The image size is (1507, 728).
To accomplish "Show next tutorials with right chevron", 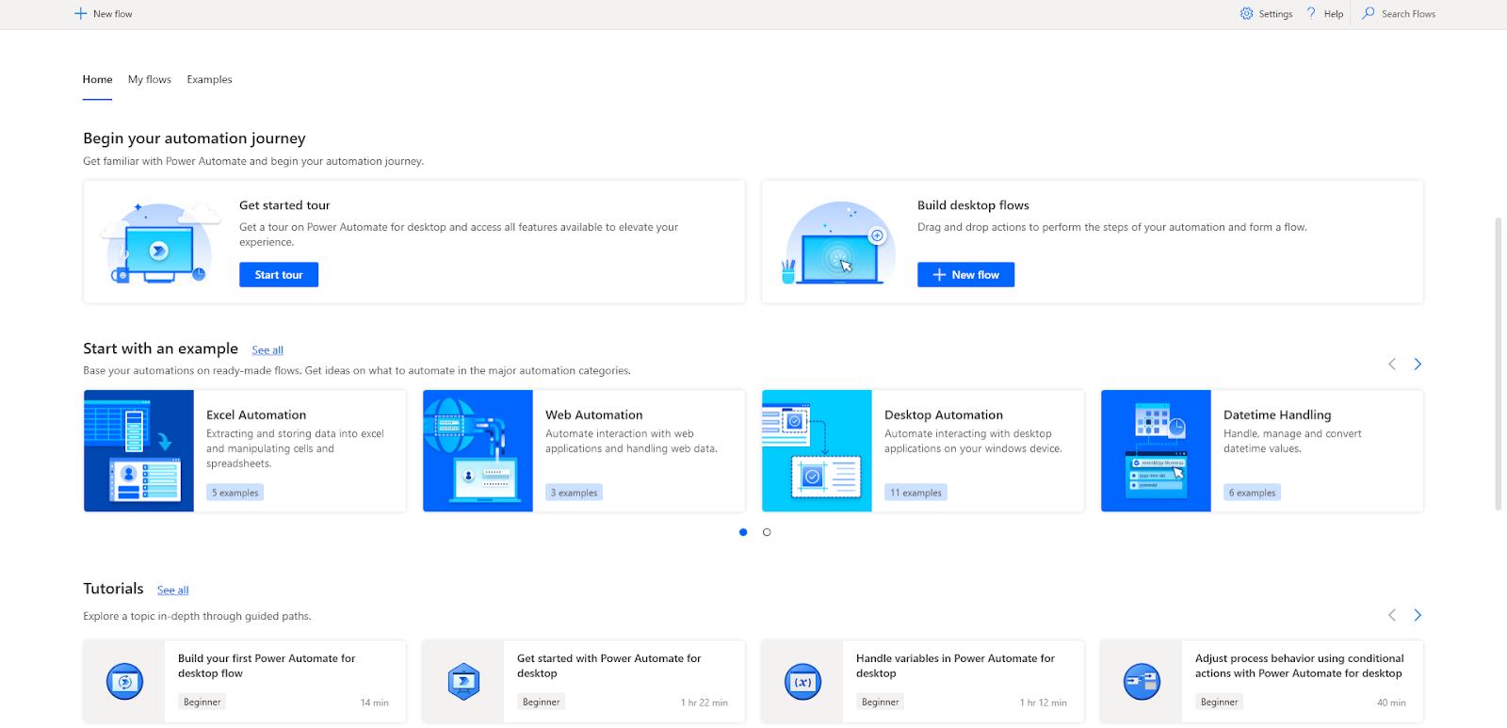I will 1418,615.
